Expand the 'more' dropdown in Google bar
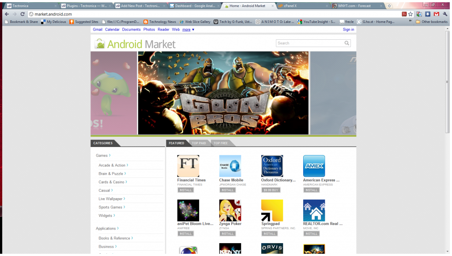Screen dimensions: 452x256 [x=188, y=30]
